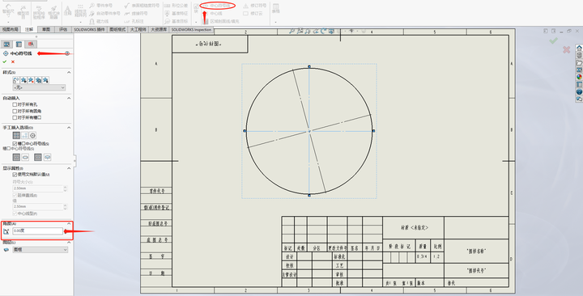The image size is (583, 296).
Task: Confirm center mark with green checkmark in panel
Action: tap(5, 61)
